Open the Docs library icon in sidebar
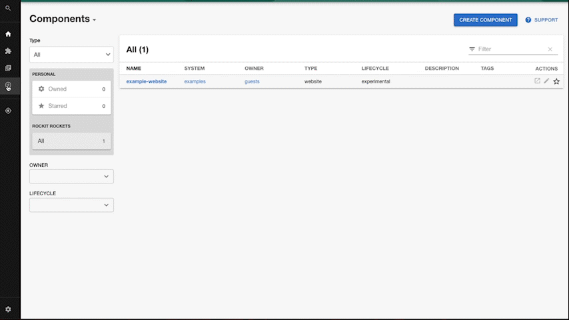Screen dimensions: 569x320 tap(8, 68)
